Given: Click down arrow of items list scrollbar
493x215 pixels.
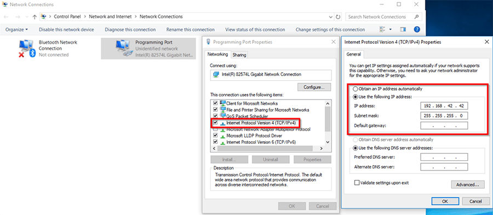Looking at the screenshot, I should [x=328, y=142].
